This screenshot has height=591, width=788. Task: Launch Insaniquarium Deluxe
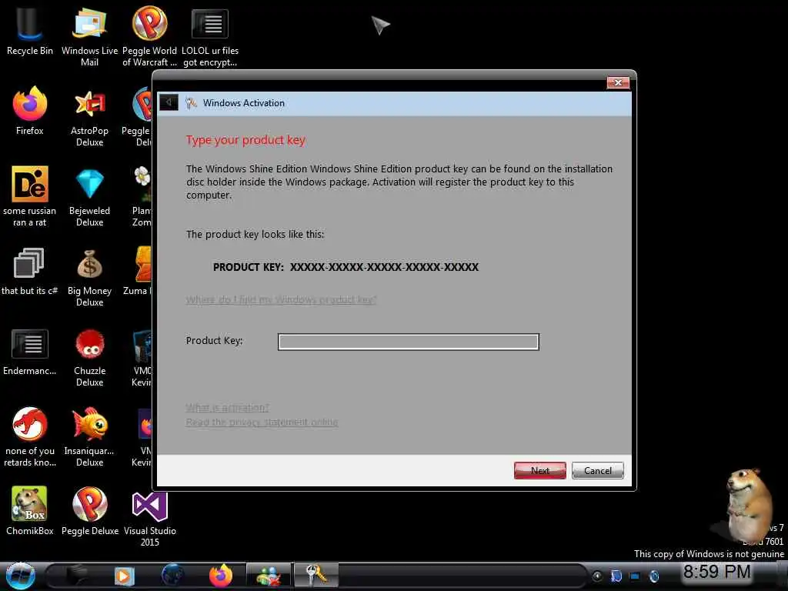[x=89, y=437]
